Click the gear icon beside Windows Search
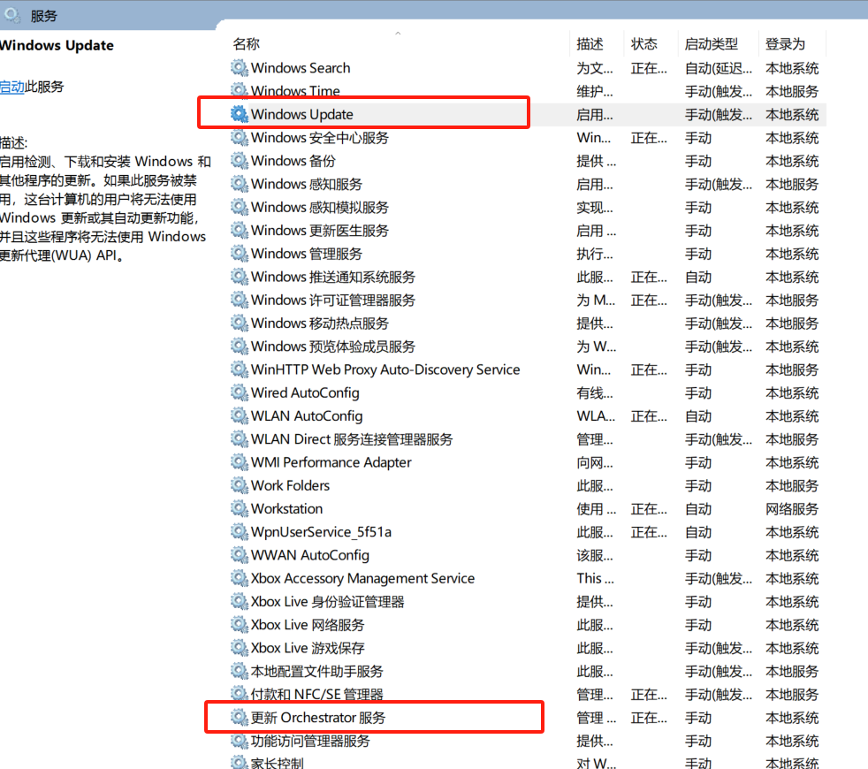 [x=239, y=68]
